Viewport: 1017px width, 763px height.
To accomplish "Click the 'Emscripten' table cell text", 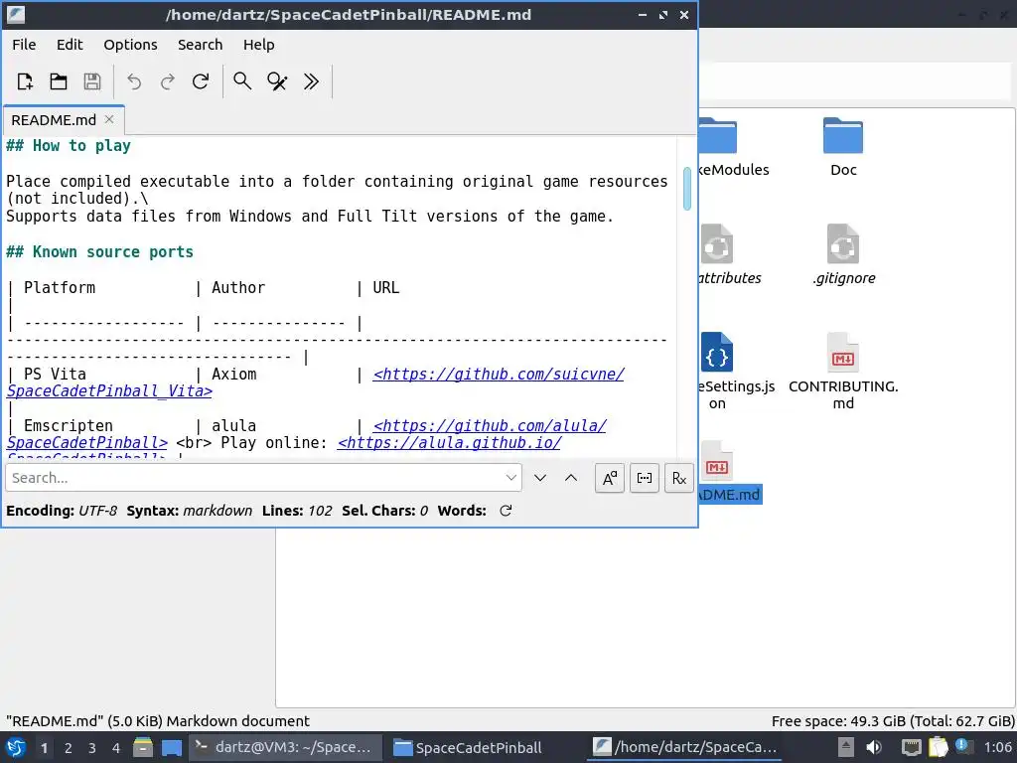I will pyautogui.click(x=69, y=425).
